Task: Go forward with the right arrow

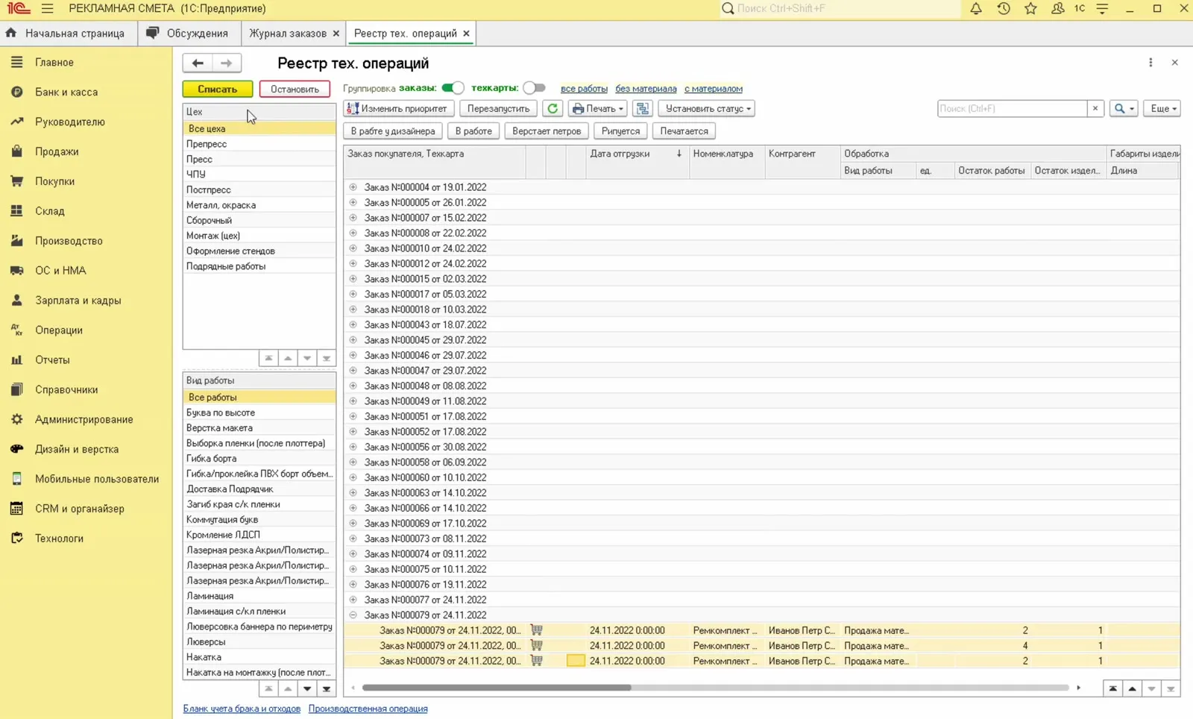Action: coord(227,63)
